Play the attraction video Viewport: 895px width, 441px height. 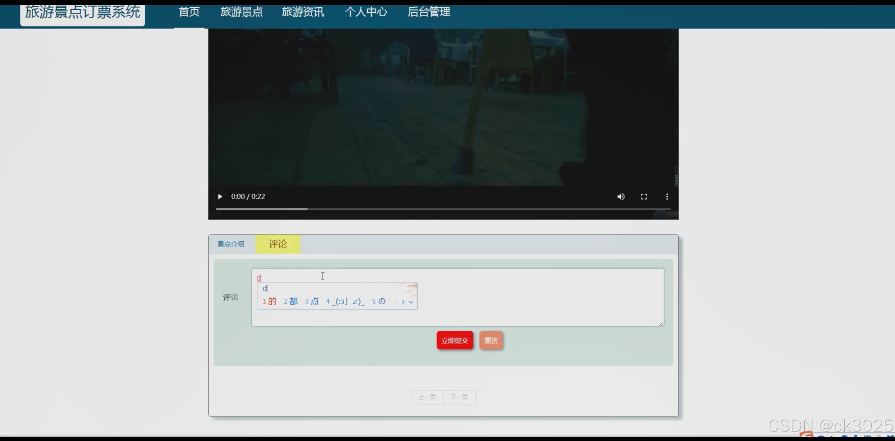(220, 197)
